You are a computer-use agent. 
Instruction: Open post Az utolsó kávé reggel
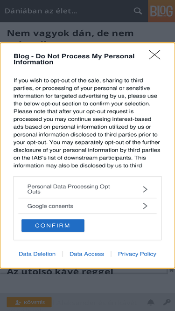[x=60, y=271]
